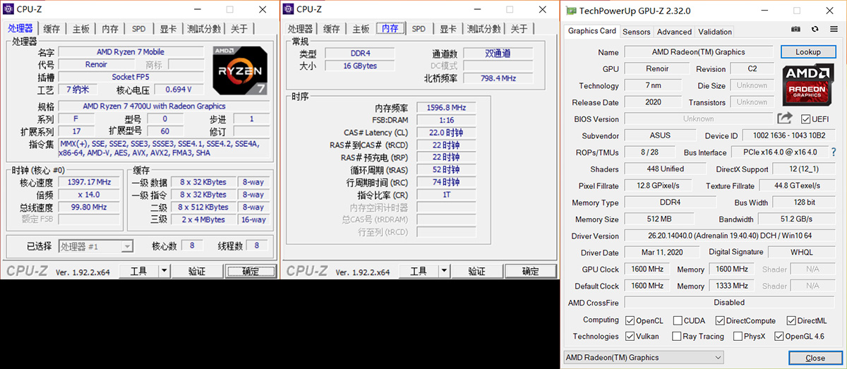
Task: Open the GPU-Z hamburger menu
Action: coord(833,30)
